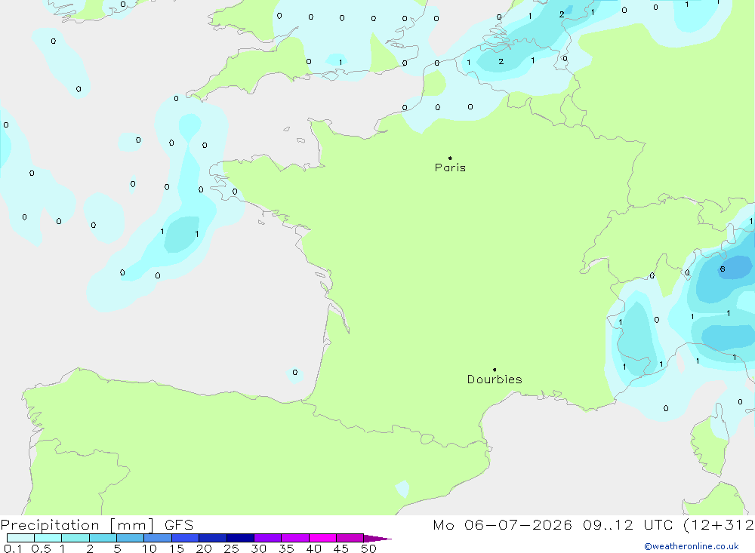Click the '30' legend scale value
This screenshot has width=755, height=553.
258,548
